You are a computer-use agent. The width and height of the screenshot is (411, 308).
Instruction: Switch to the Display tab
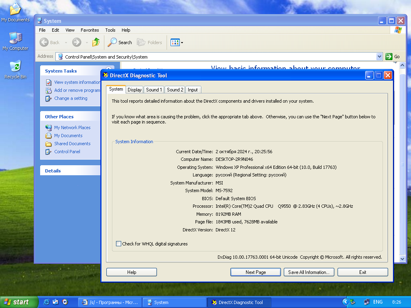(x=134, y=90)
